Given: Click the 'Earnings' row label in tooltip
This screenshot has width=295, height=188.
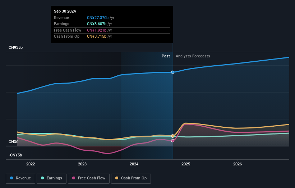Looking at the screenshot, I should tap(61, 24).
